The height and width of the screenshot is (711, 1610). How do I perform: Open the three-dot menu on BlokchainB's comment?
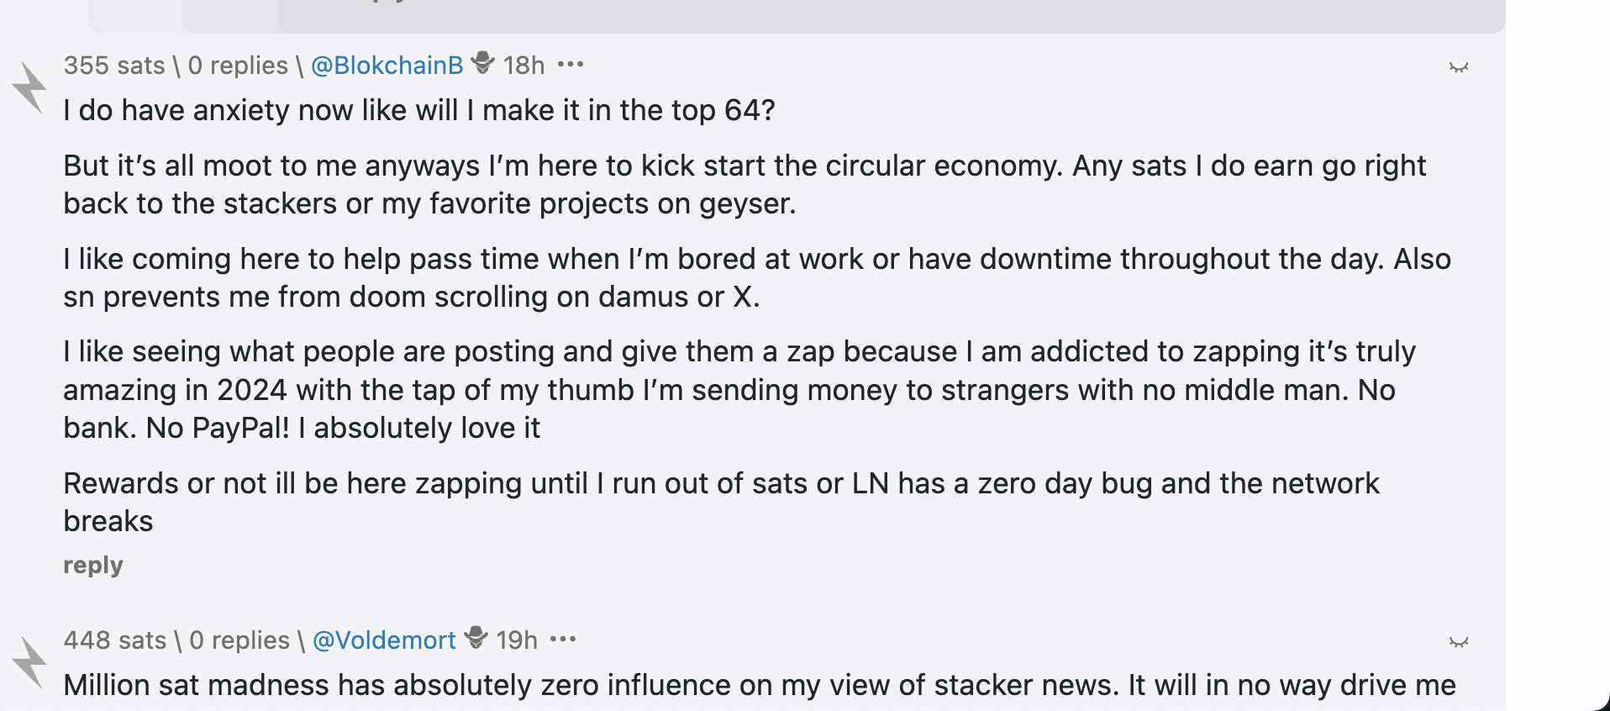(571, 65)
